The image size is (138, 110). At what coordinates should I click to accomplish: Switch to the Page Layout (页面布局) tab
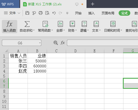tap(108, 13)
